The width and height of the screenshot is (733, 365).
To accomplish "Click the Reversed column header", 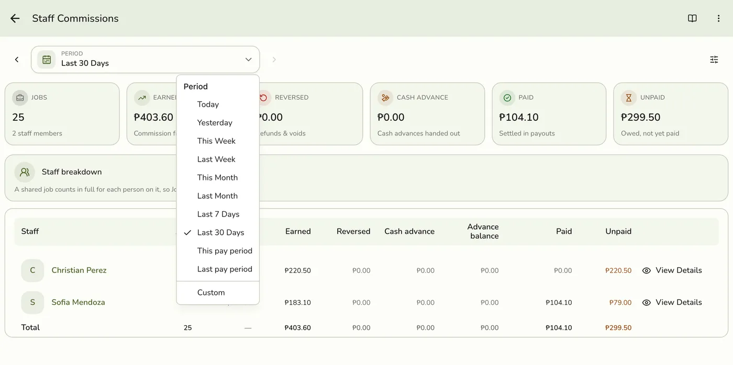I will (353, 232).
